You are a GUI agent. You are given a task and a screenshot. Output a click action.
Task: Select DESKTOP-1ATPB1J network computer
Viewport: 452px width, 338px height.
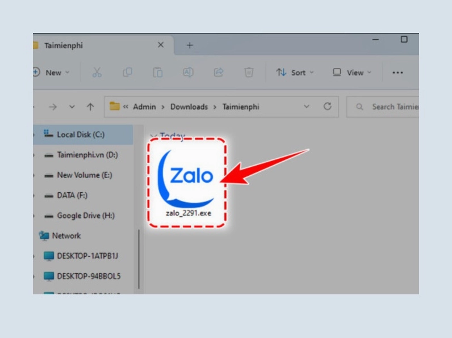[x=83, y=256]
